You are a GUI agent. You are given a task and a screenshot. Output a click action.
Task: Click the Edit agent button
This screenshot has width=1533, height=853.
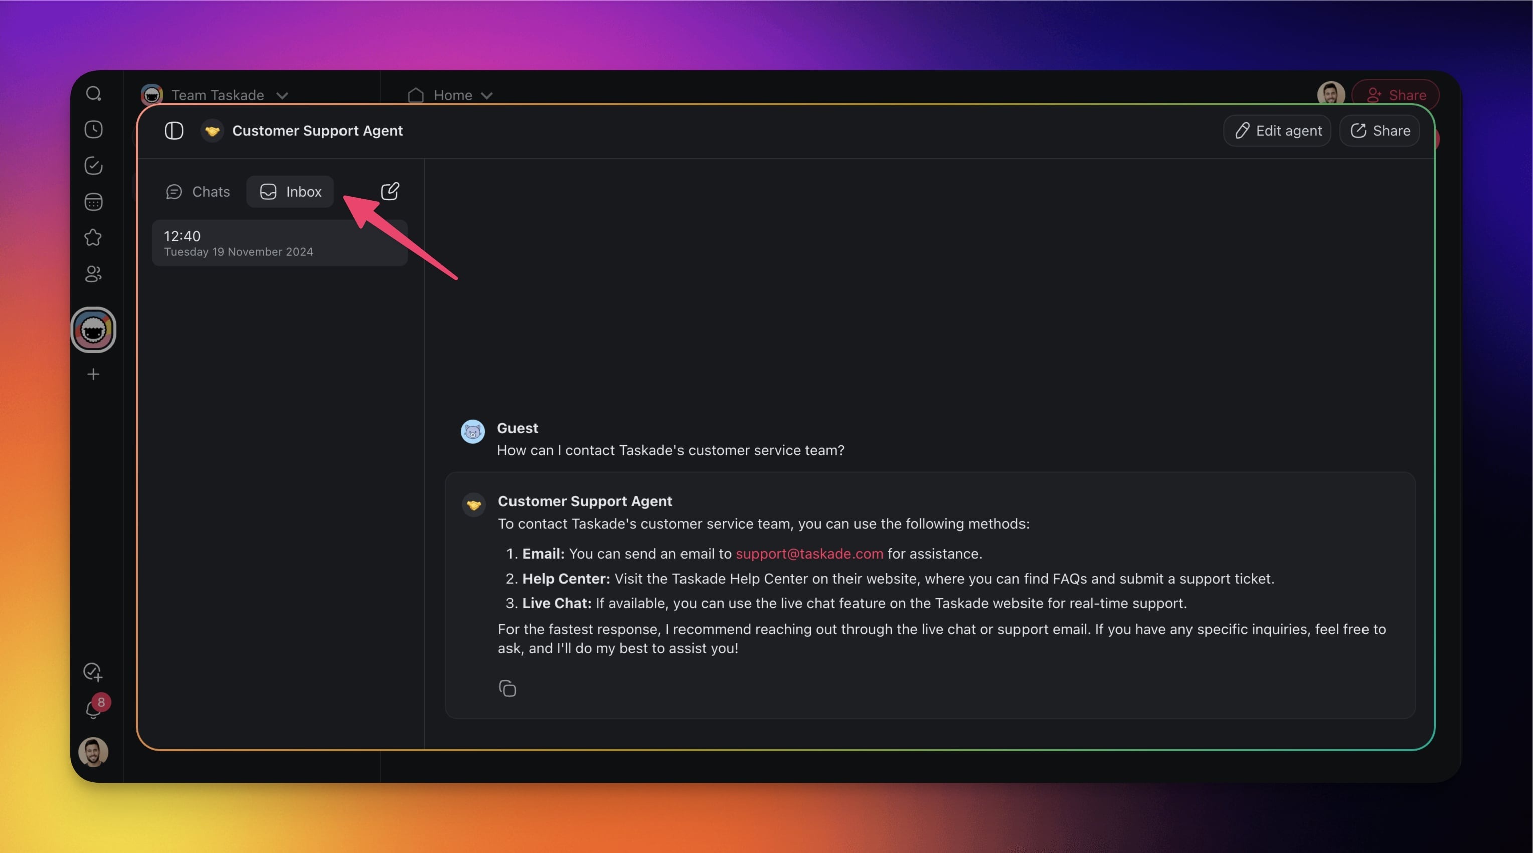pyautogui.click(x=1277, y=131)
